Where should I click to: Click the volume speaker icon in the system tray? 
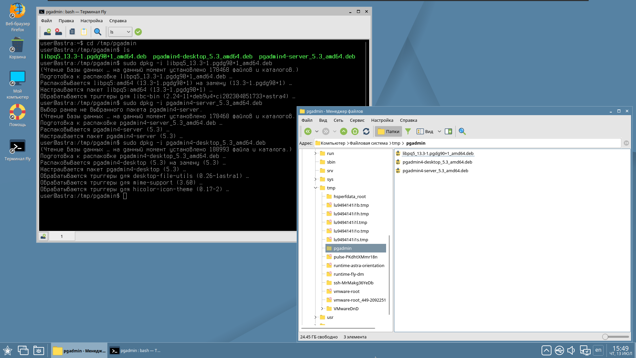pos(571,350)
